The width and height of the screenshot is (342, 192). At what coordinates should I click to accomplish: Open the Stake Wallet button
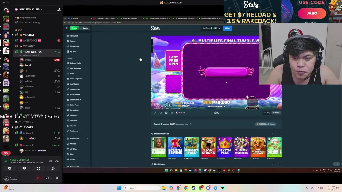(227, 28)
